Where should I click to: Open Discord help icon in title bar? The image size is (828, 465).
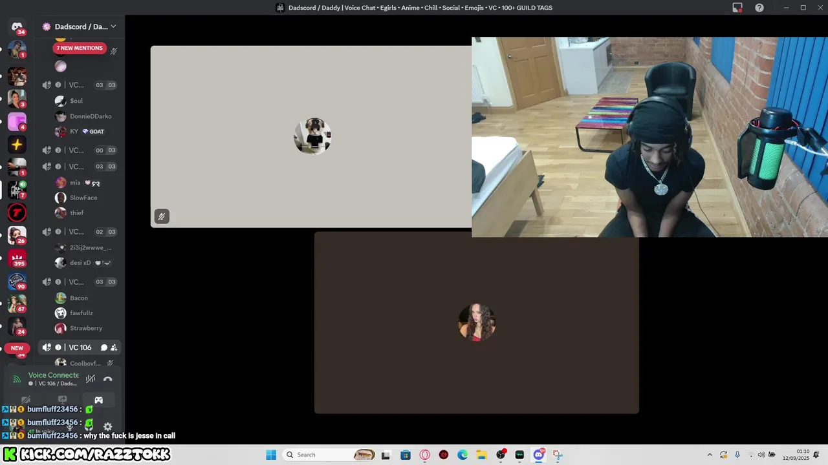point(759,8)
